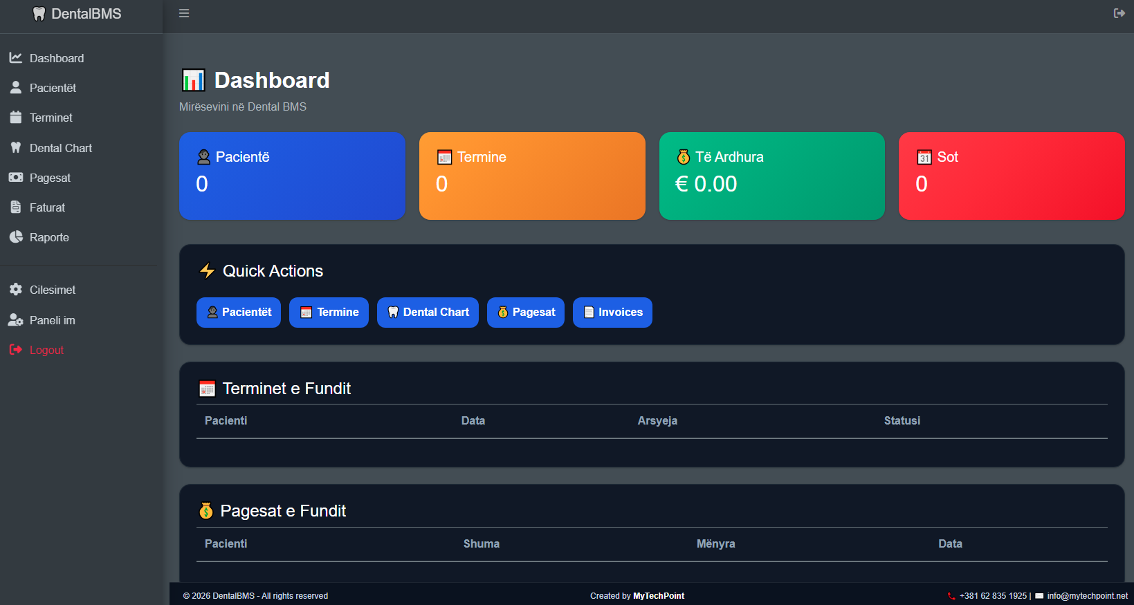
Task: Open the red Sot stats card
Action: tap(1012, 176)
